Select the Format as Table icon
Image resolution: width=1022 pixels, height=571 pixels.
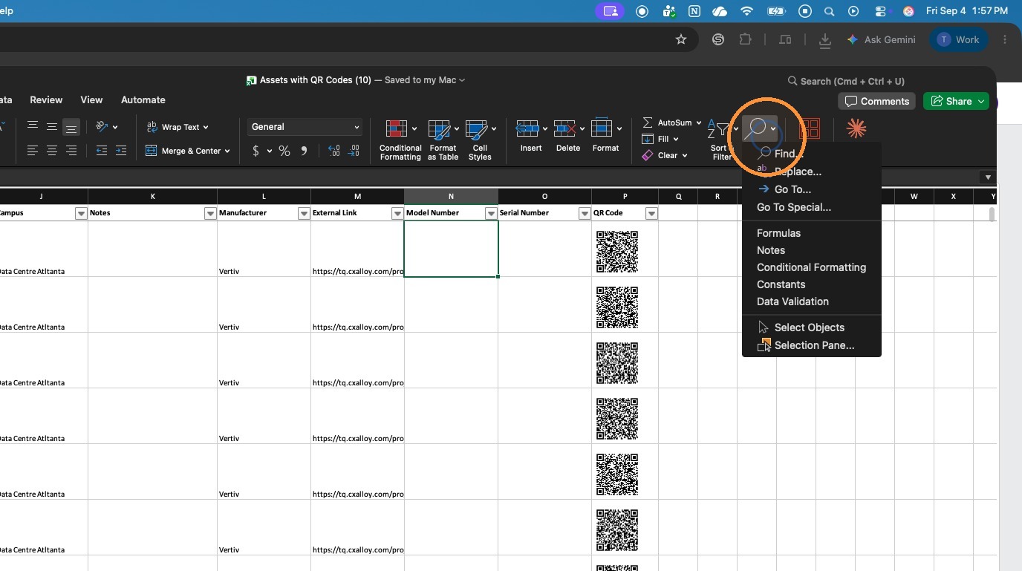point(440,128)
